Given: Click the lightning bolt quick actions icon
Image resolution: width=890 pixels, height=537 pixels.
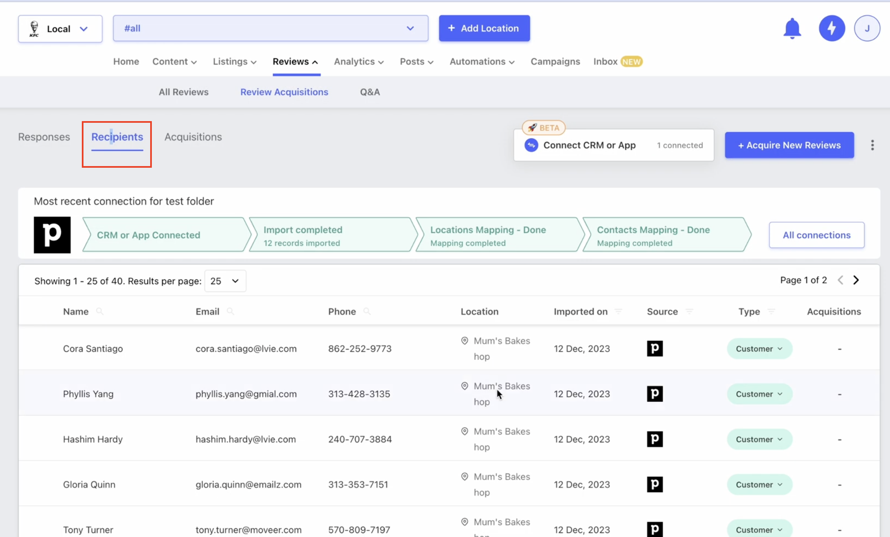Looking at the screenshot, I should [831, 28].
